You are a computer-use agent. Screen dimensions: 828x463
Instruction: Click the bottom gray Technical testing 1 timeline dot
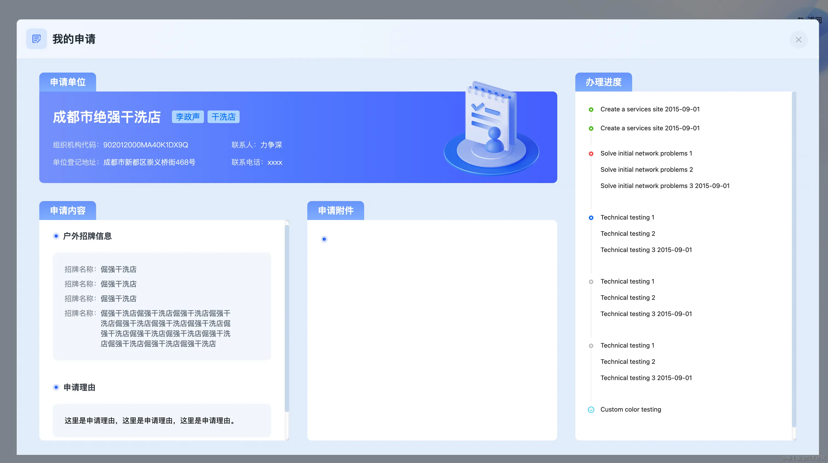[x=591, y=346]
